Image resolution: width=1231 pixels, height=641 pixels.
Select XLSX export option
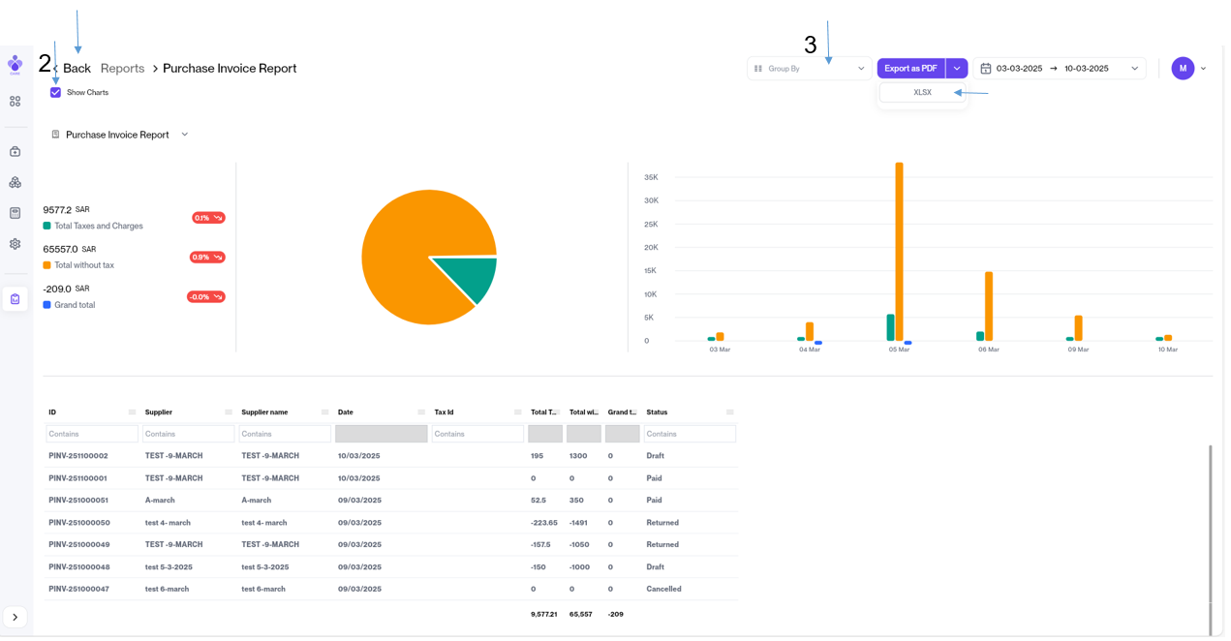point(922,93)
